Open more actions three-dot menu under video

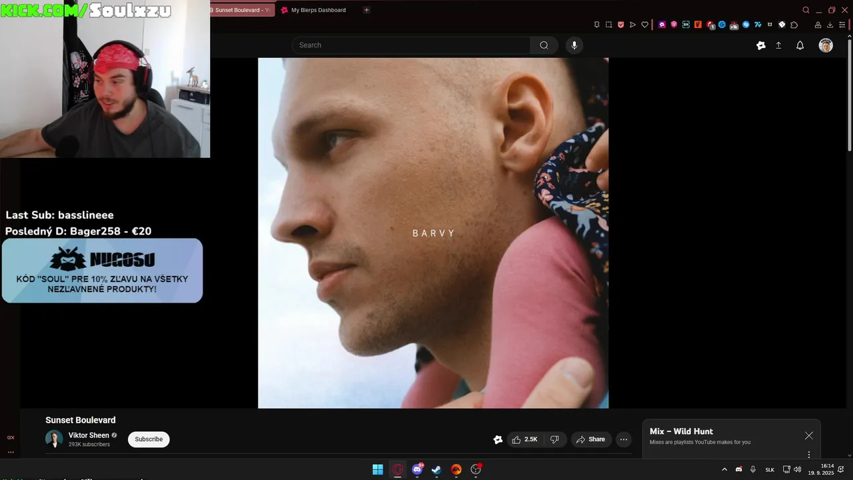click(623, 439)
